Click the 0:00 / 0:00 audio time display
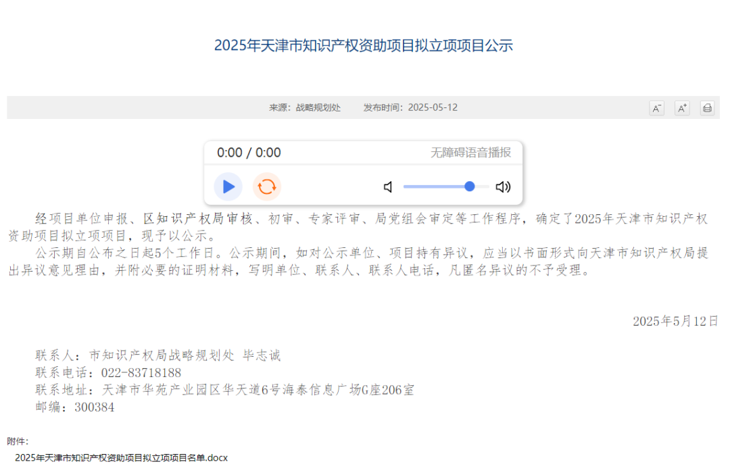Screen dimensions: 730x475 coord(249,153)
